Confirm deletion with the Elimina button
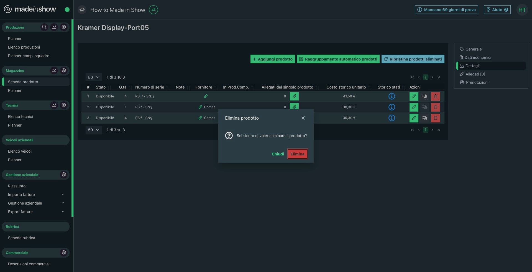 point(297,154)
